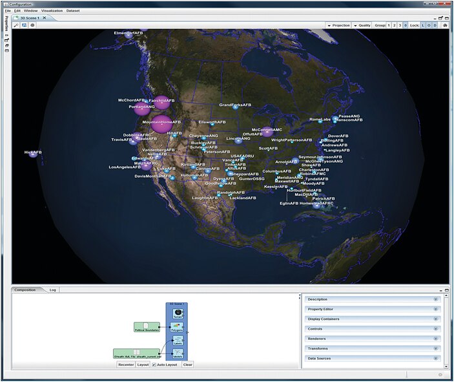
Task: Click the WrightPattersonAFB label
Action: [x=291, y=140]
